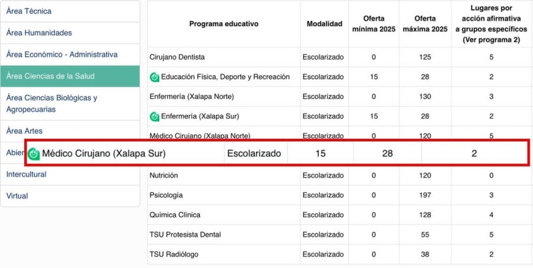Switch to the Virtual tab
The width and height of the screenshot is (533, 268).
click(17, 195)
